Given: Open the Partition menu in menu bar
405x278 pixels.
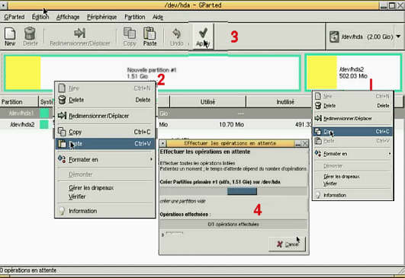Looking at the screenshot, I should [x=135, y=17].
